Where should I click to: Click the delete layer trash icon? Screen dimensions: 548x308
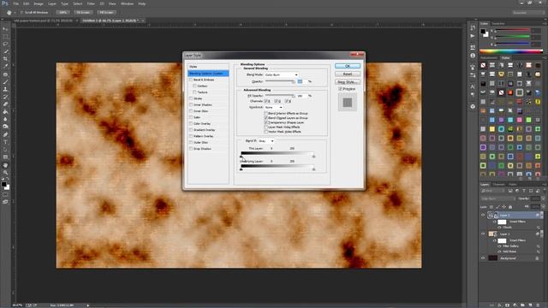coord(538,305)
